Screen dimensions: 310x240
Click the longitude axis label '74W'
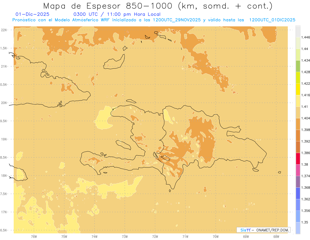94,237
